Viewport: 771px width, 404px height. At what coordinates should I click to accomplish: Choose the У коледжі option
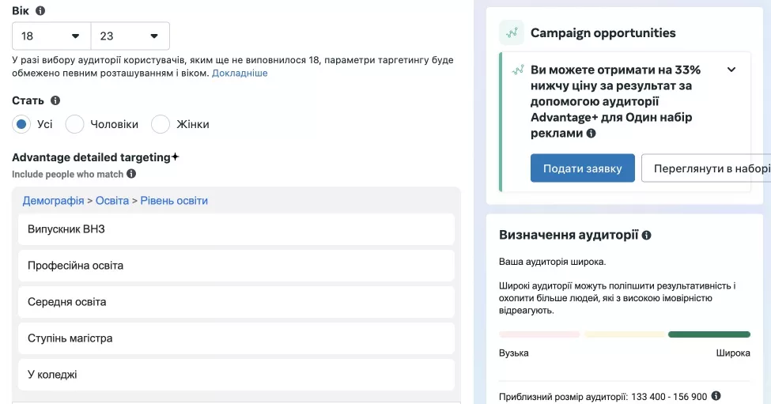tap(236, 375)
